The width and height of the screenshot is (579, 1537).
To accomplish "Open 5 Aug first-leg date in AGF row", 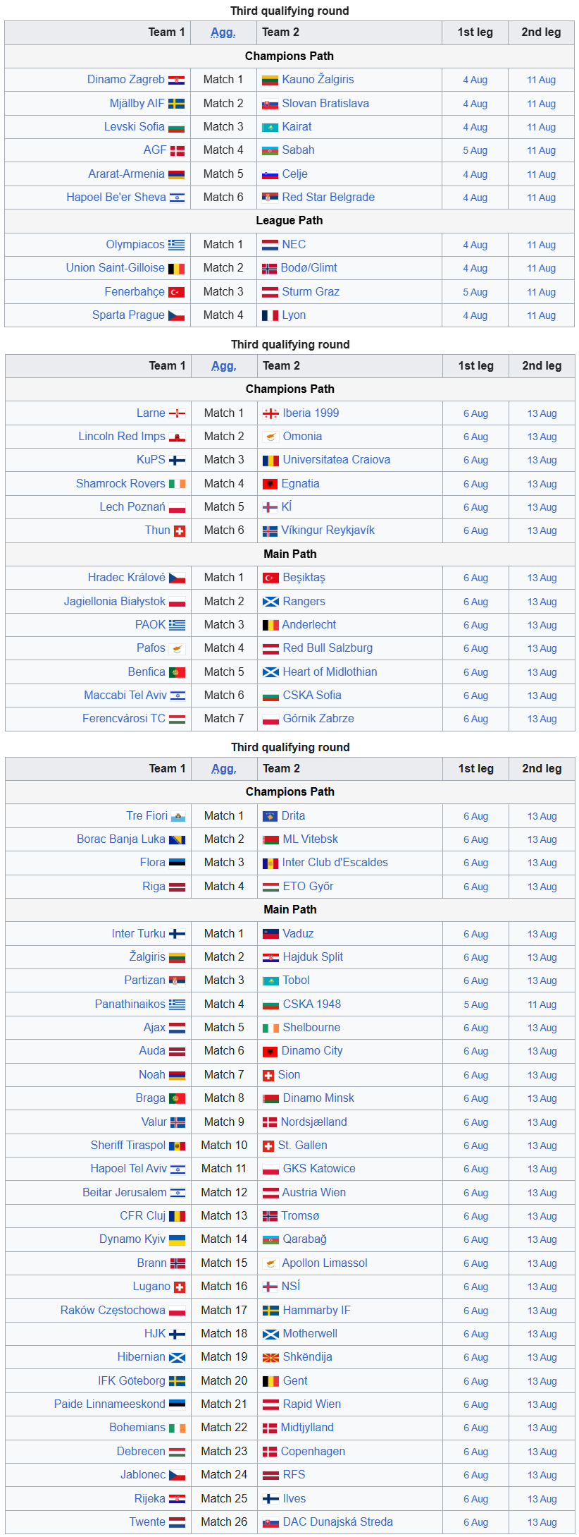I will pyautogui.click(x=475, y=150).
